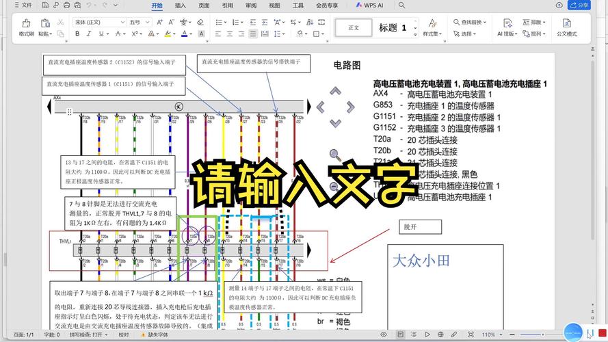Click the search magnifier in tab bar
Image resolution: width=608 pixels, height=342 pixels.
(401, 5)
